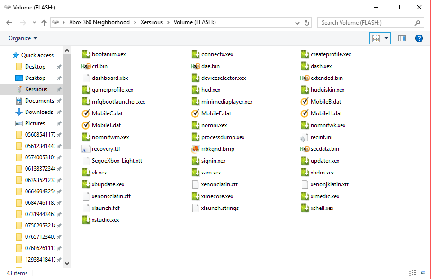431x279 pixels.
Task: Select the deviceselector.xex file name
Action: (x=224, y=78)
